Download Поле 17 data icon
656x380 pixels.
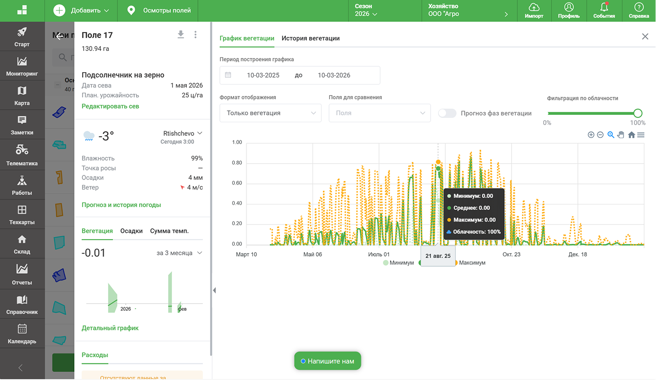181,35
